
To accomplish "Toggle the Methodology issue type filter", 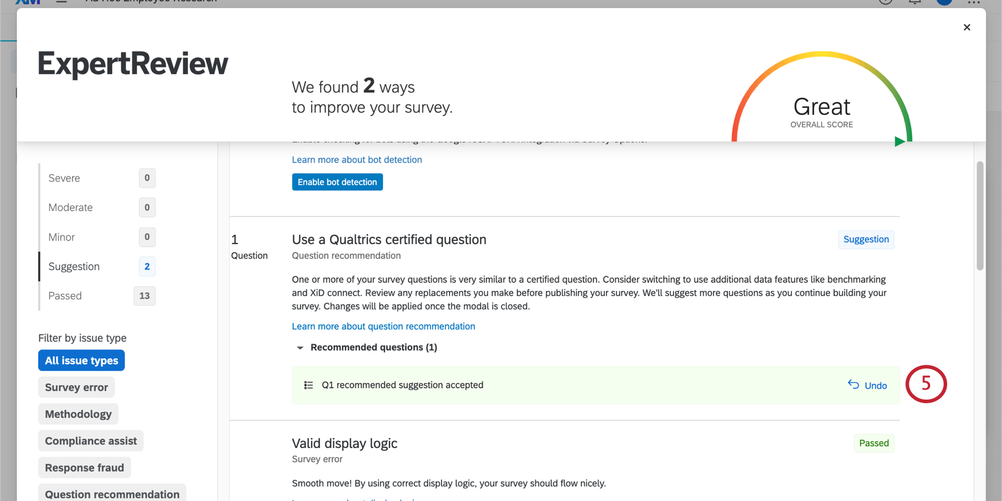I will point(78,414).
